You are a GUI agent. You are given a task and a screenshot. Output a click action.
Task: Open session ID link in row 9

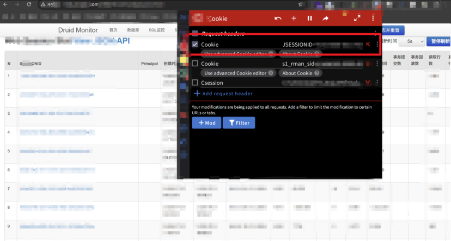click(57, 227)
